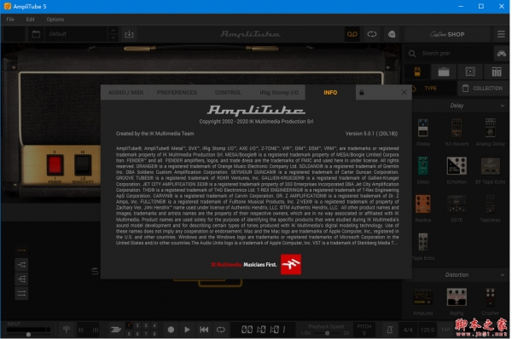The height and width of the screenshot is (339, 512).
Task: Adjust the Playback Speed slider
Action: coord(327,333)
